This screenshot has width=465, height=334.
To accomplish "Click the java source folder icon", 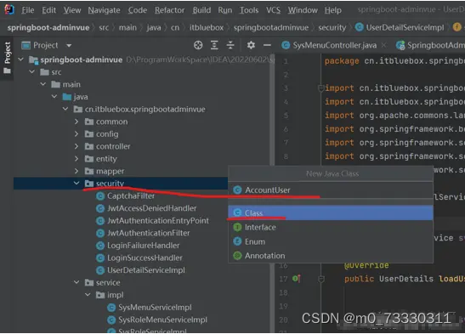I will [x=67, y=97].
